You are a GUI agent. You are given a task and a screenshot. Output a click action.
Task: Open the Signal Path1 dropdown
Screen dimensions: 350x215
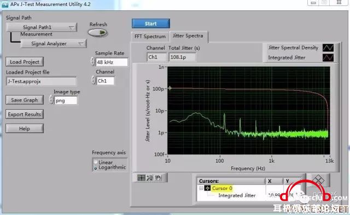click(x=42, y=27)
